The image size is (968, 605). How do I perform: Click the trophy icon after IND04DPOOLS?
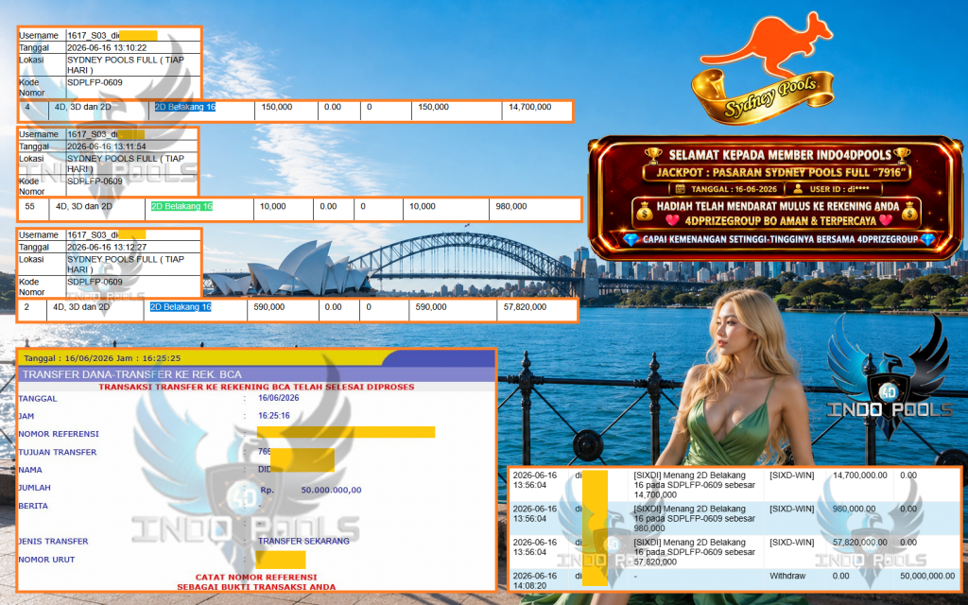coord(902,154)
